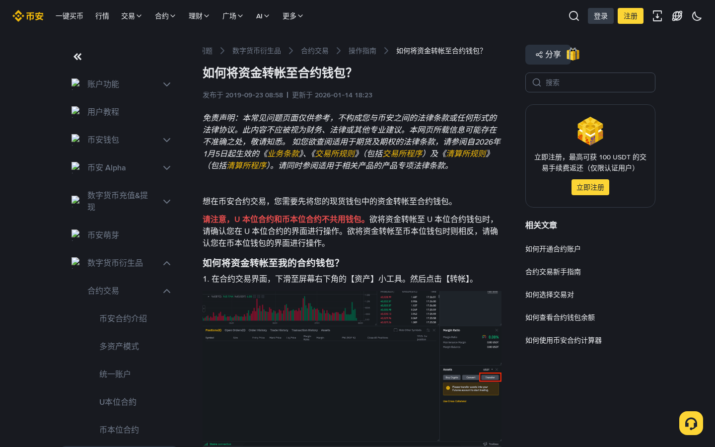Open the app download icon in header

point(657,16)
